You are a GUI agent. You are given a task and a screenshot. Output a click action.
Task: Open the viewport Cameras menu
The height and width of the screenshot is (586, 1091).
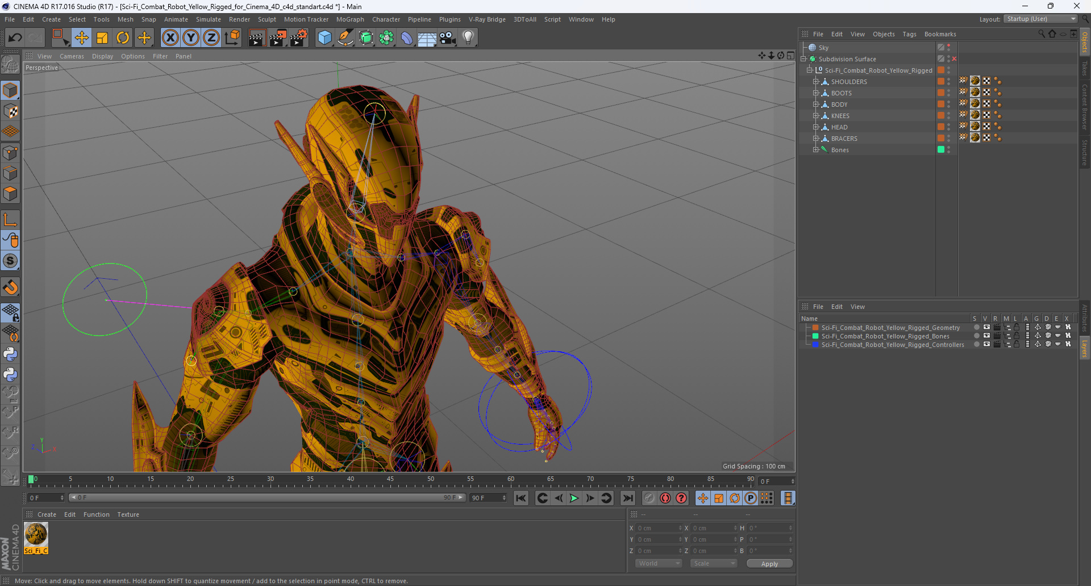(72, 56)
